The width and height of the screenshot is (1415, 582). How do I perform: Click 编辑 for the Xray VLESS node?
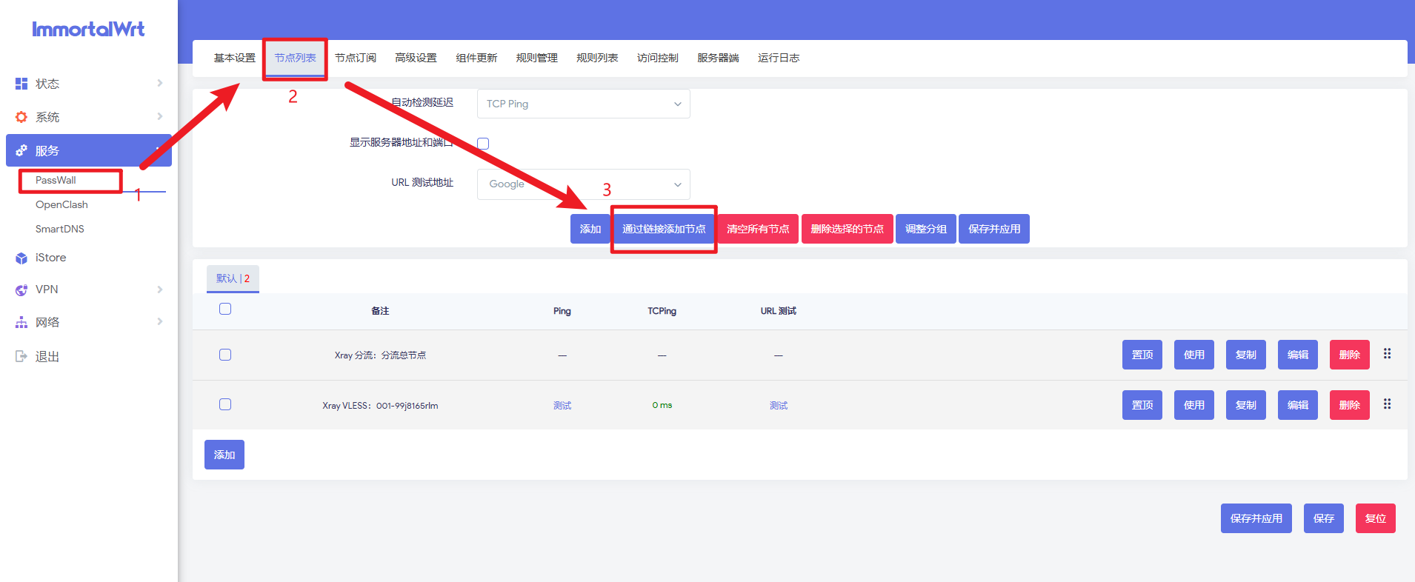1298,405
